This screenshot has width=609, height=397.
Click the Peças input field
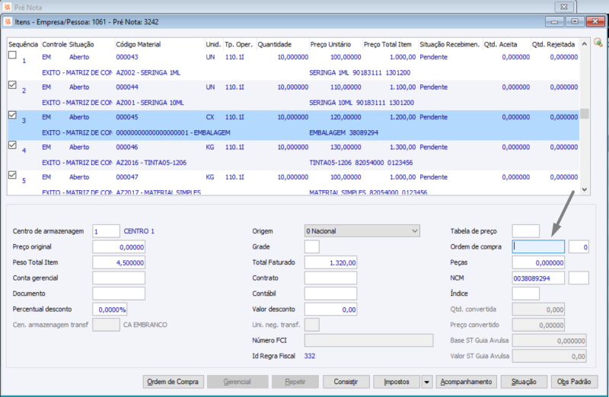click(538, 262)
